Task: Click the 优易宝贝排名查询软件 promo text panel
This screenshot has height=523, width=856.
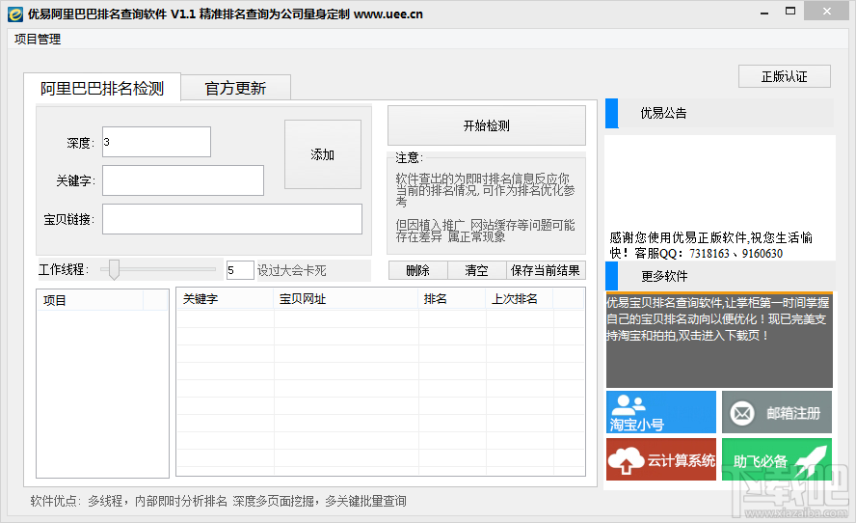Action: (x=719, y=340)
